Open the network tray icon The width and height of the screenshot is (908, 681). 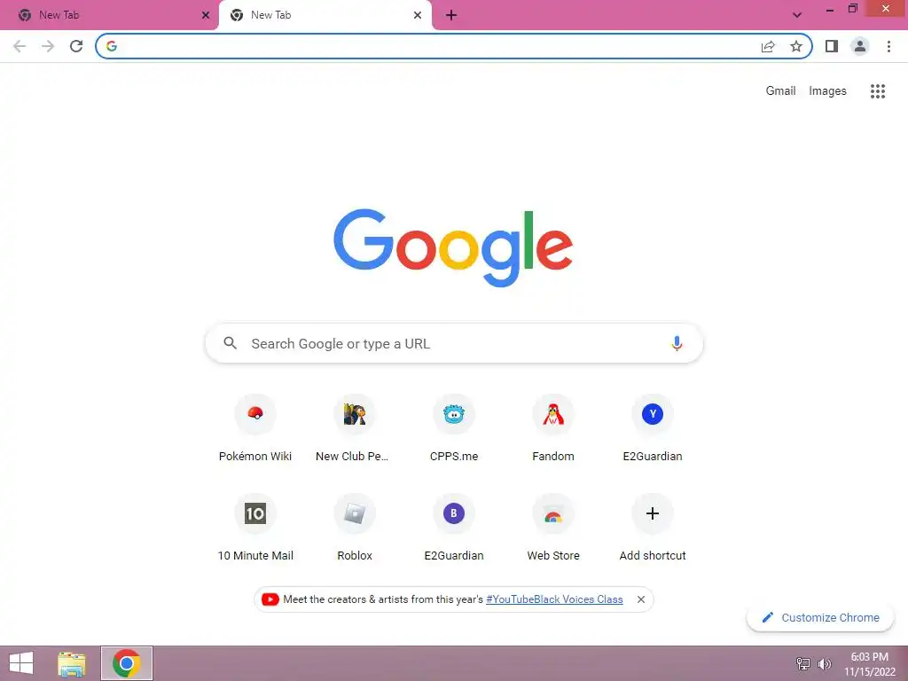803,663
